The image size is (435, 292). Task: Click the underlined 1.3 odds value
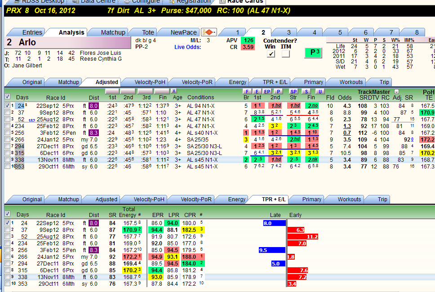point(347,126)
